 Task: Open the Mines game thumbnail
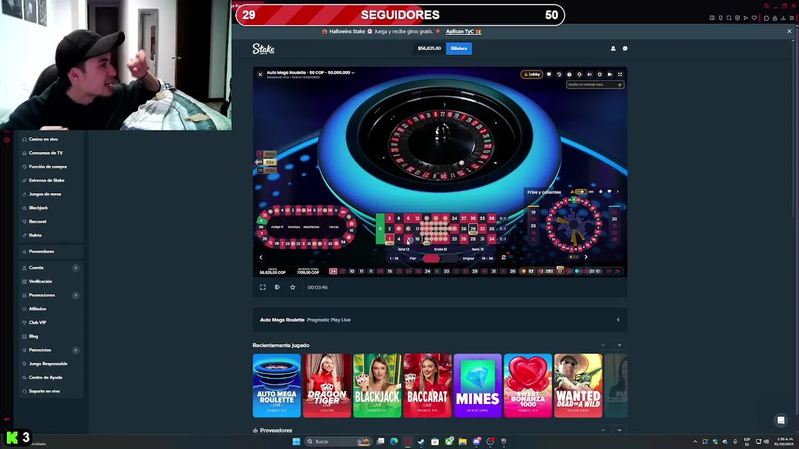point(478,385)
